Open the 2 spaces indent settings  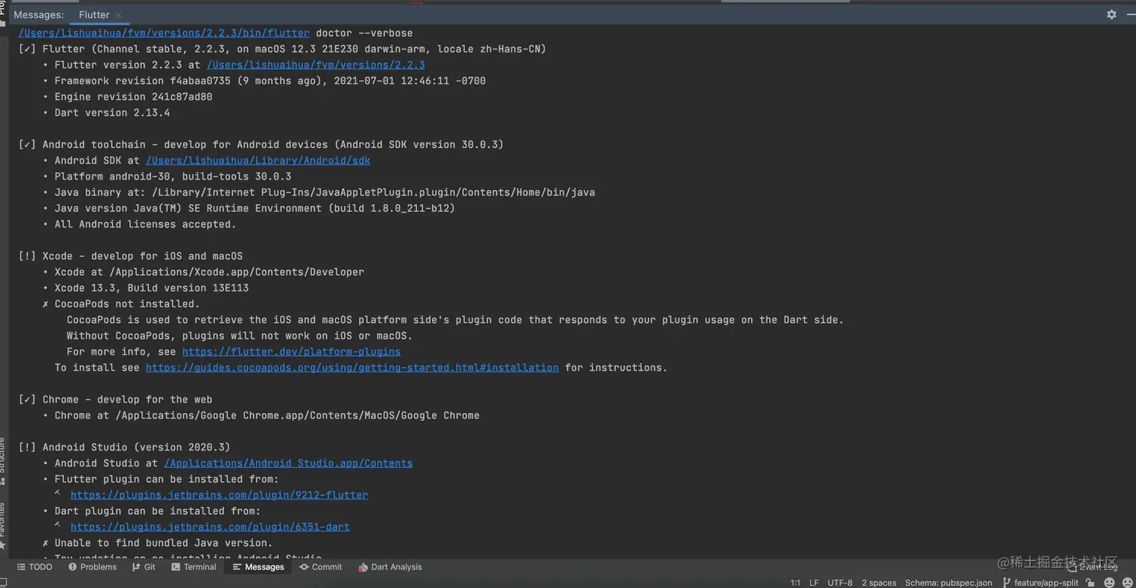click(879, 583)
